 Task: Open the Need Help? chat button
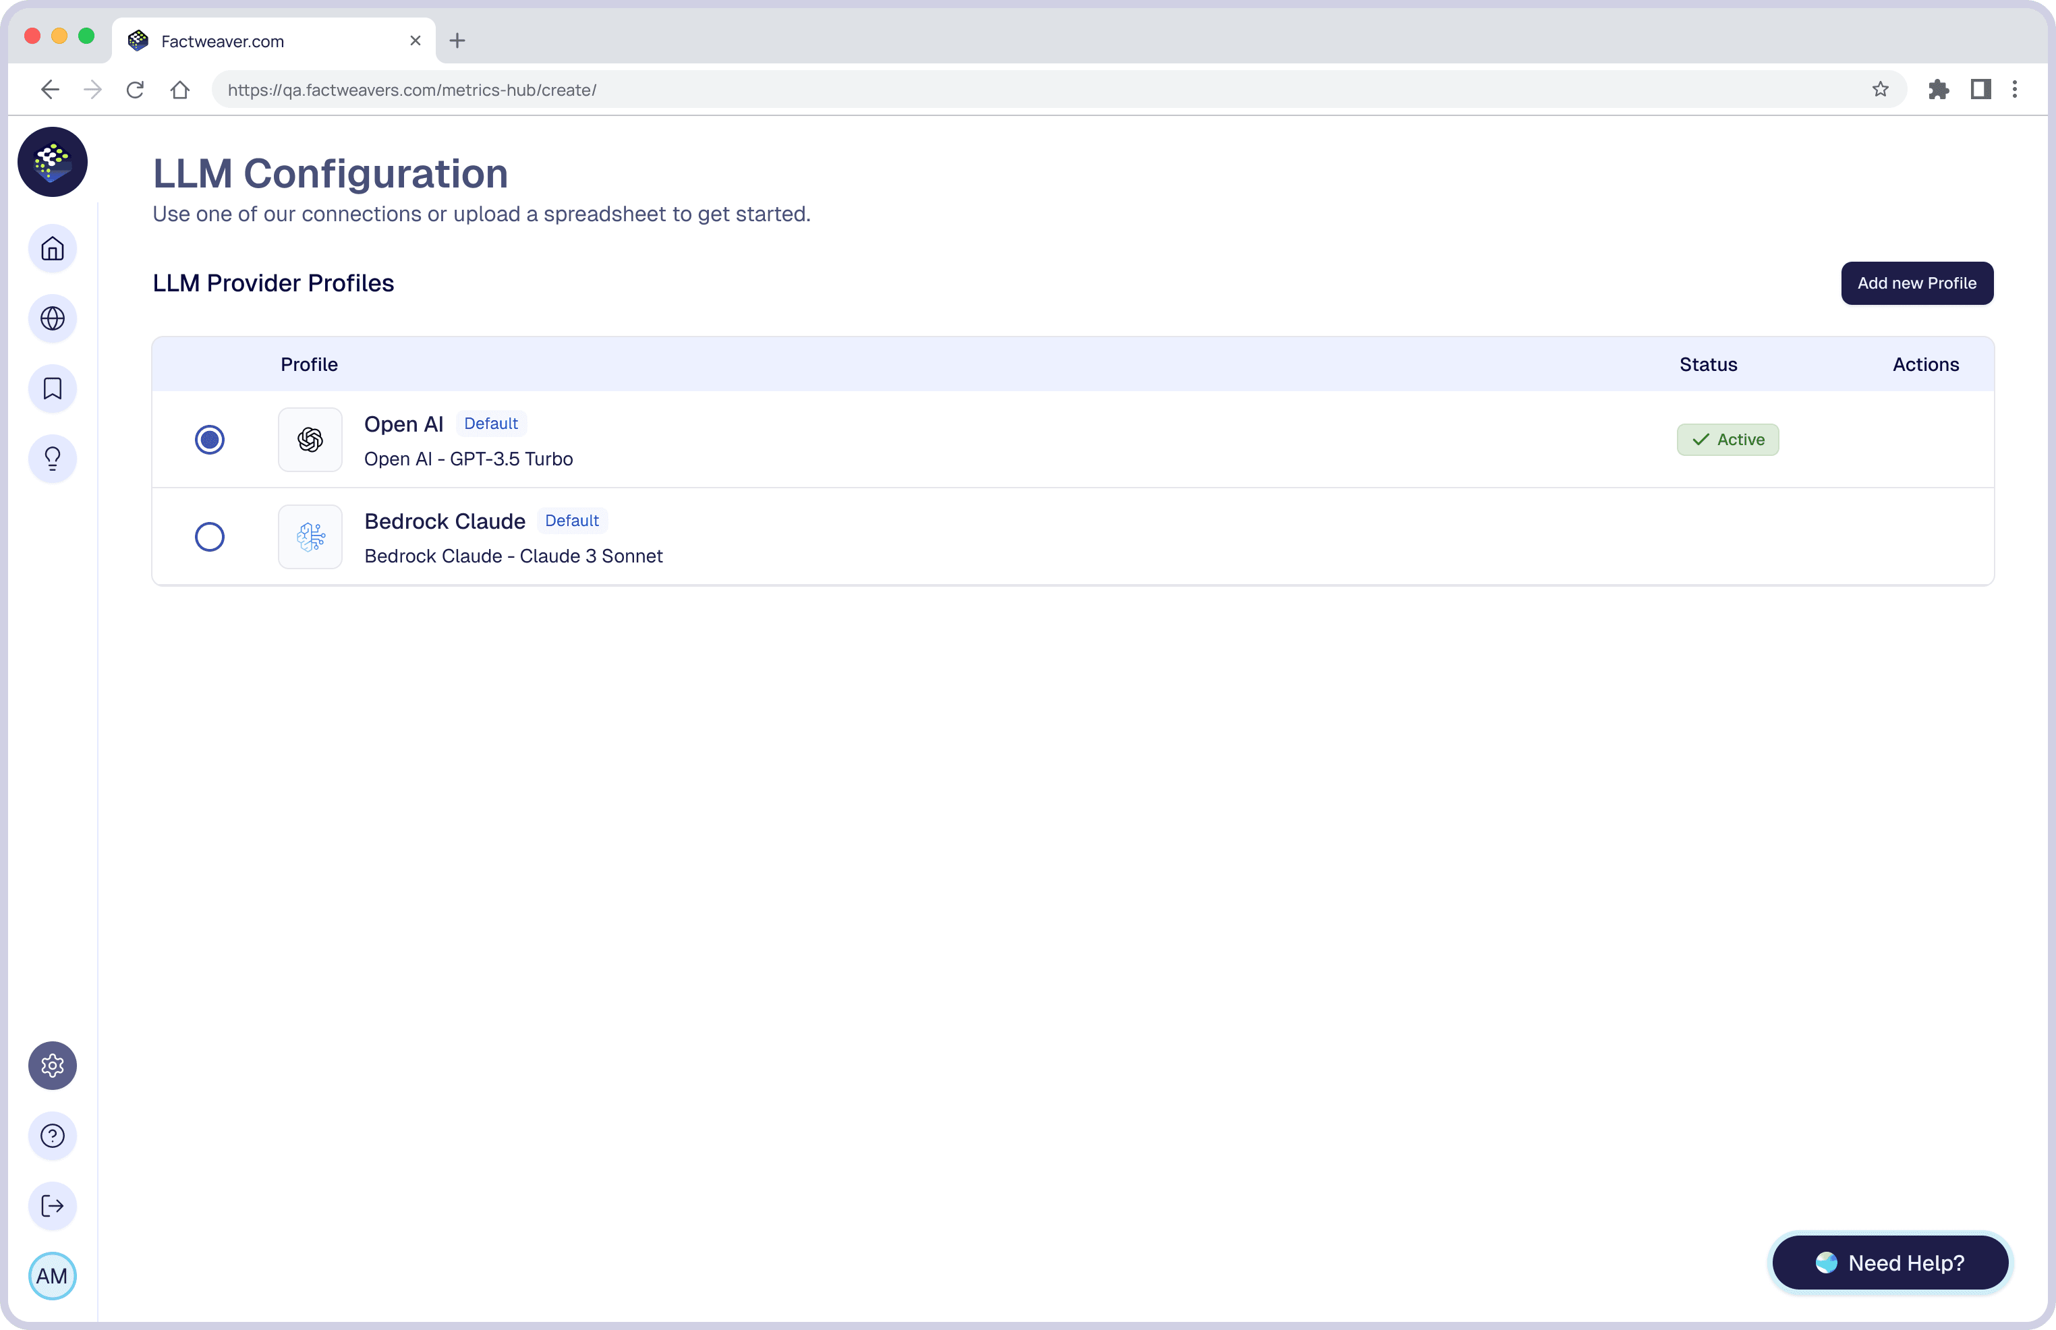(1890, 1263)
